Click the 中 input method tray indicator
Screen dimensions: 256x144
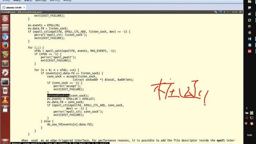click(x=246, y=124)
